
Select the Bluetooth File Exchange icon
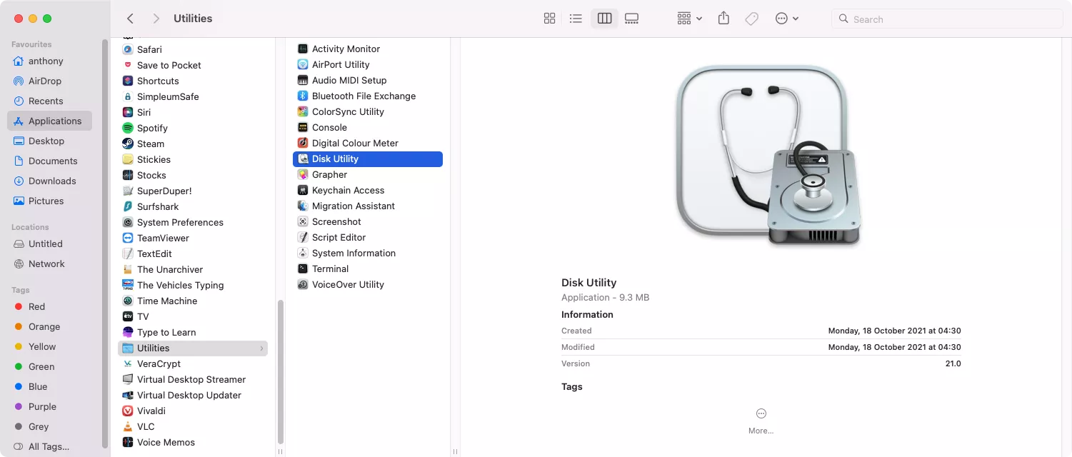pyautogui.click(x=303, y=96)
